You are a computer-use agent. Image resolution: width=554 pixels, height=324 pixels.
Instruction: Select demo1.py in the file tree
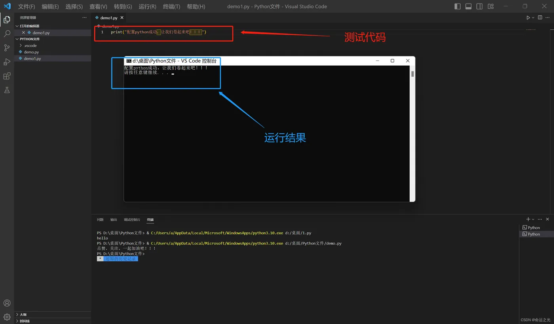coord(32,59)
